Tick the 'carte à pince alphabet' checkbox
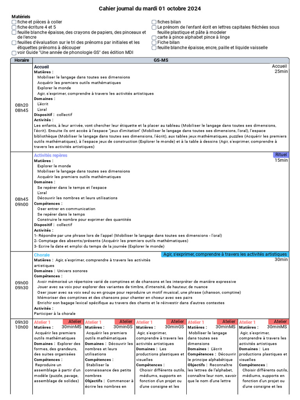Screen dimensions: 300x400 tap(154, 37)
